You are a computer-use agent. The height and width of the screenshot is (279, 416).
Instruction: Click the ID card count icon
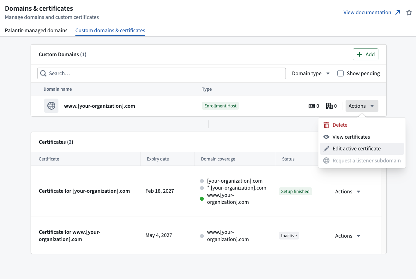tap(312, 106)
